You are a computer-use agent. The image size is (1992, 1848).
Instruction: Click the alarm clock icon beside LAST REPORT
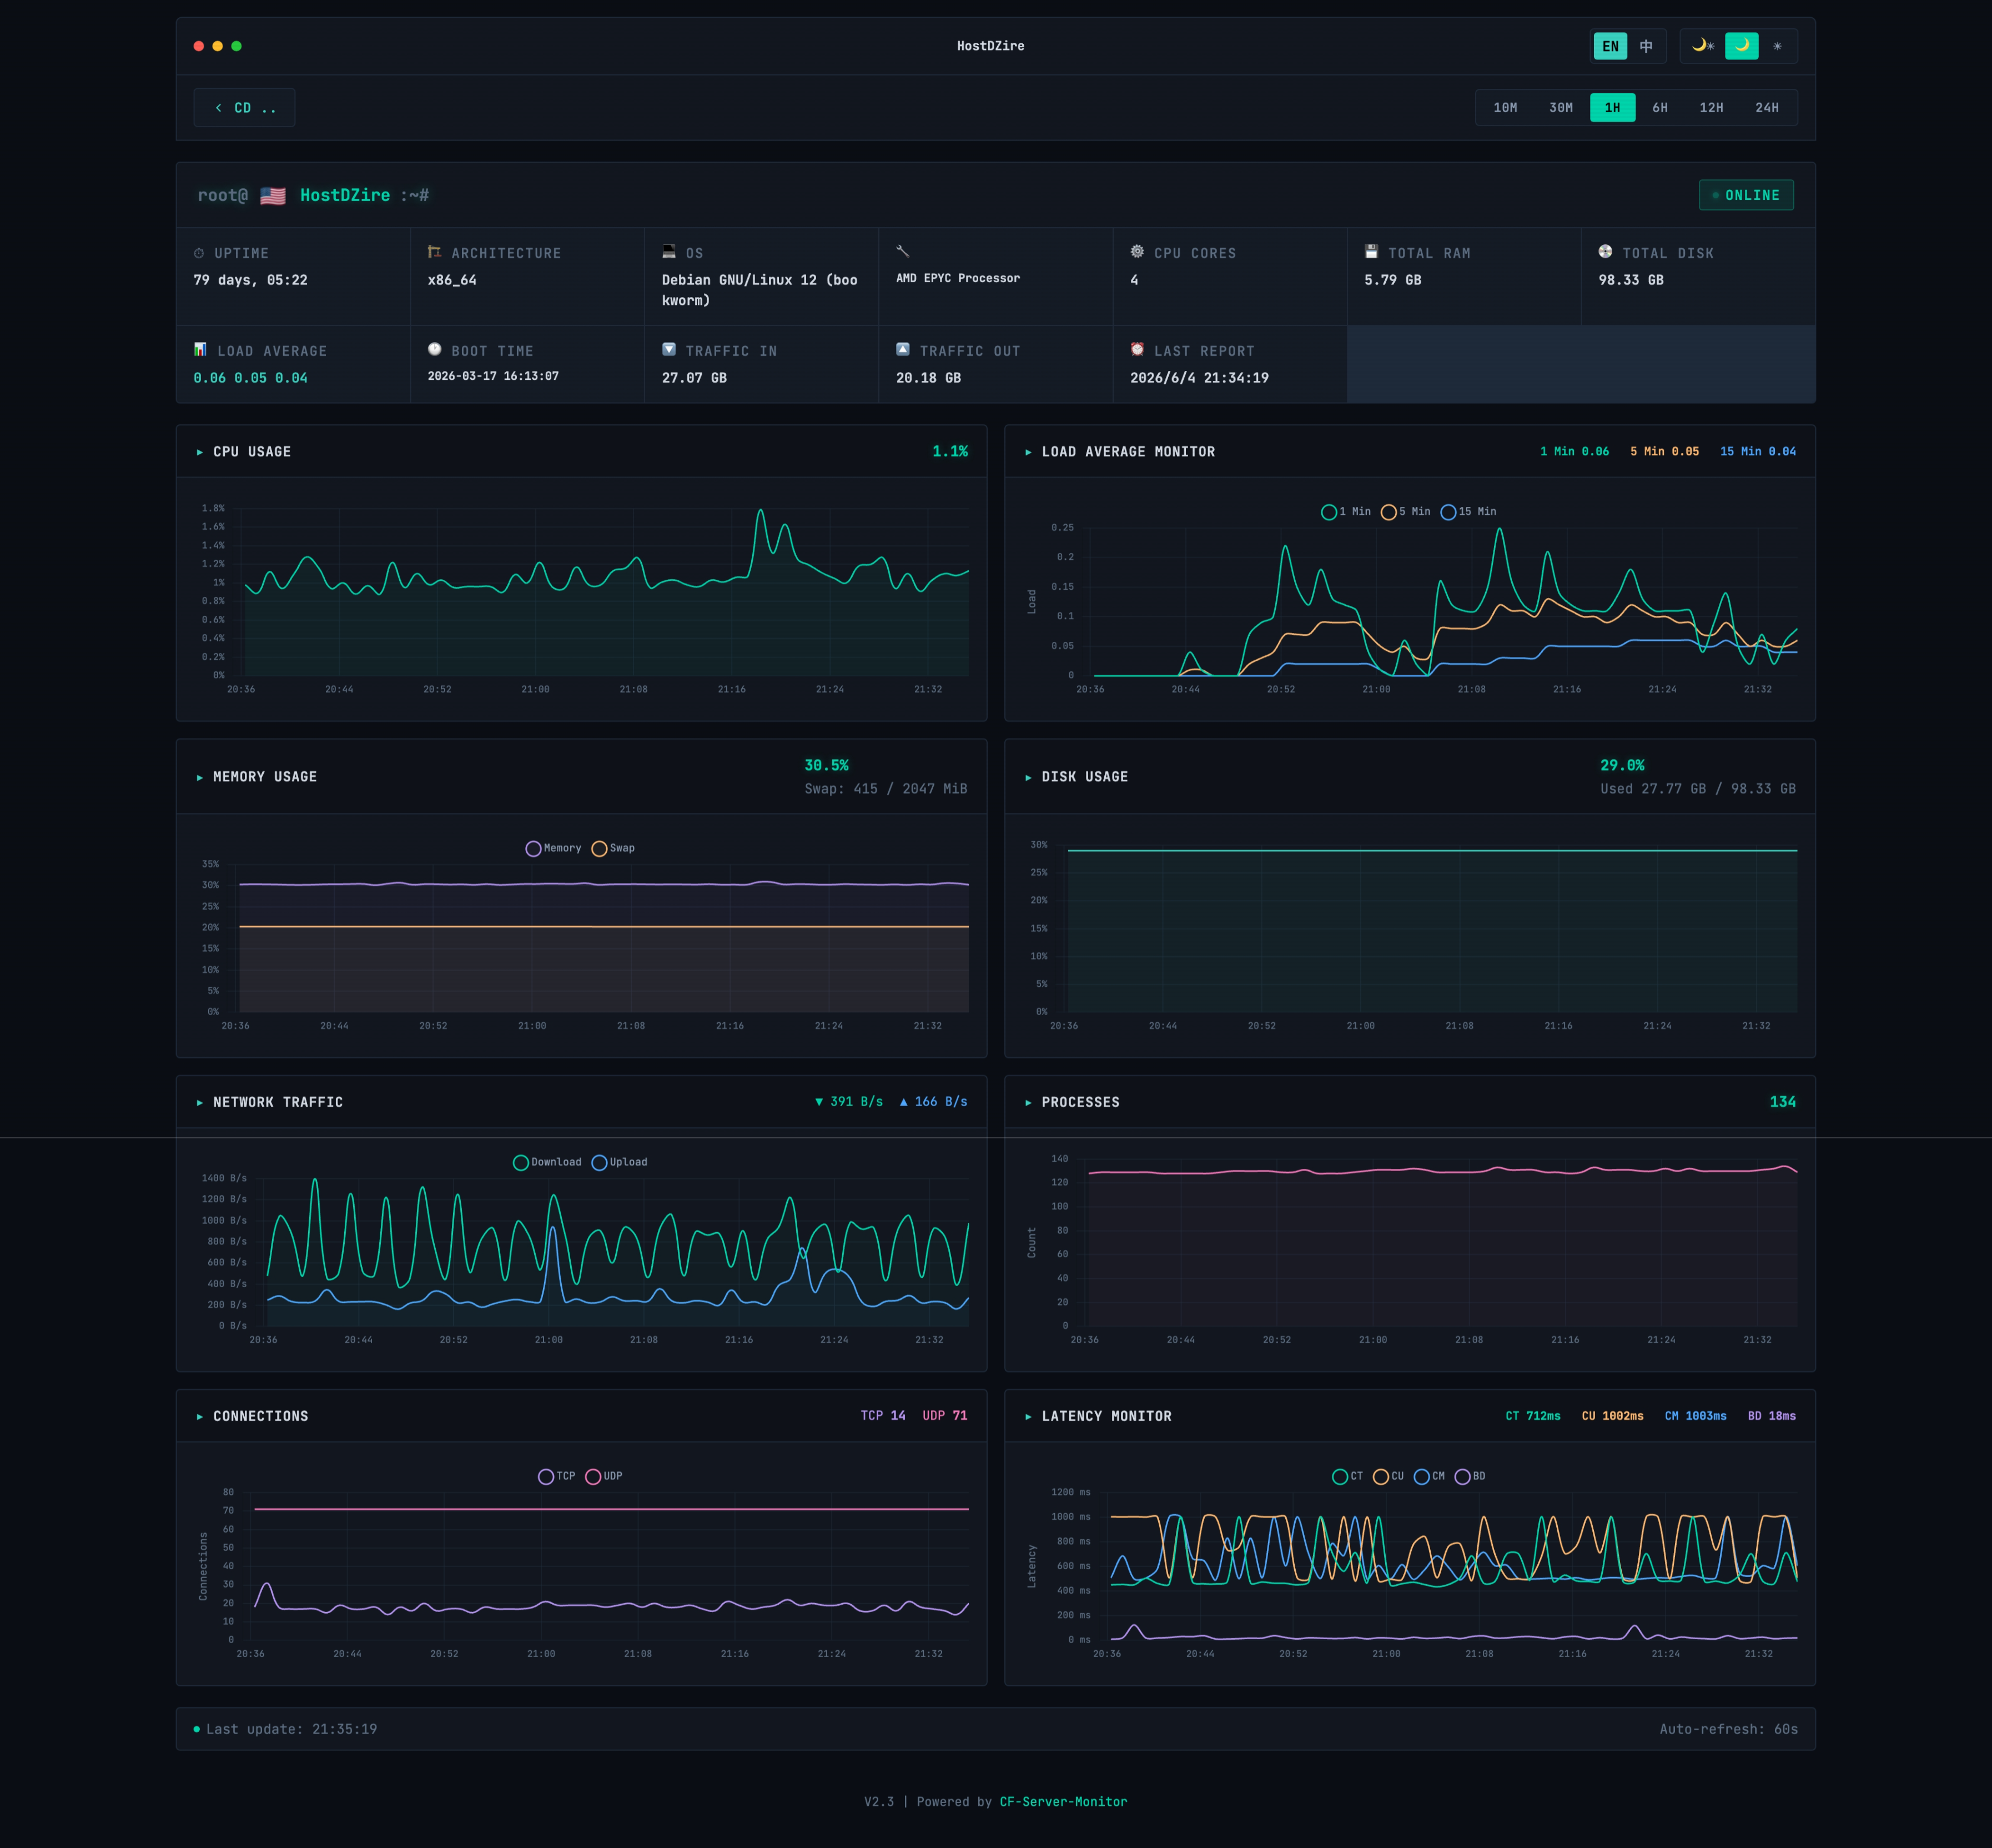[1137, 349]
